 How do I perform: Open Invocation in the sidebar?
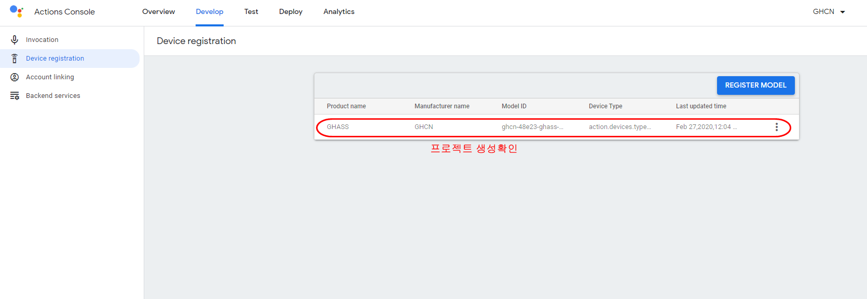pos(70,40)
